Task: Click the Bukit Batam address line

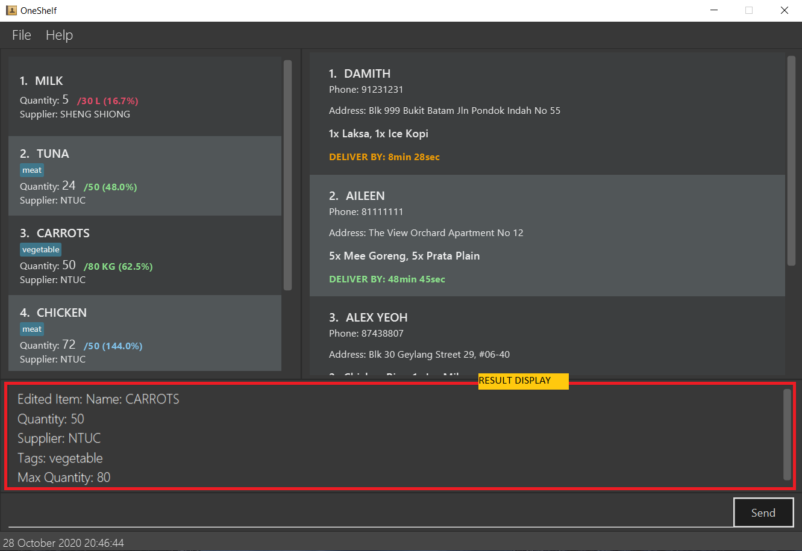Action: [x=445, y=111]
